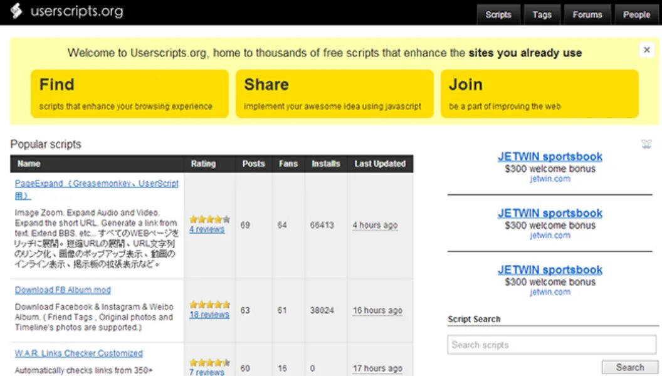Select the Share yellow panel
Screen dimensions: 662x376
coord(335,94)
